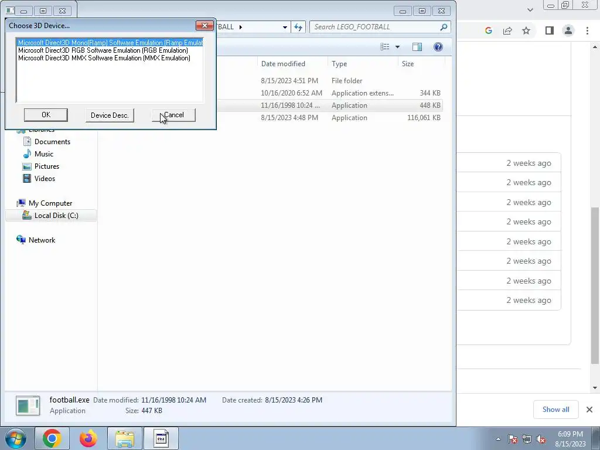The height and width of the screenshot is (450, 600).
Task: Toggle the preview pane icon
Action: tap(417, 47)
